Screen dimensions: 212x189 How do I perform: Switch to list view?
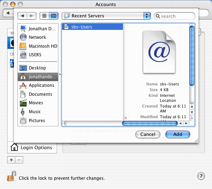pos(44,16)
